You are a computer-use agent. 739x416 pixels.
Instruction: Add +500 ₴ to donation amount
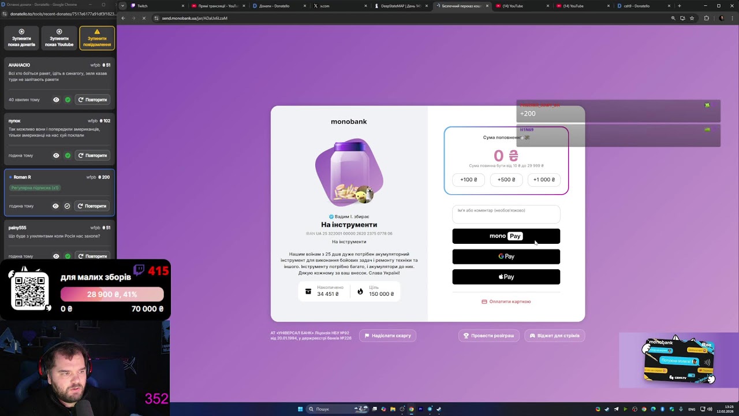[506, 180]
